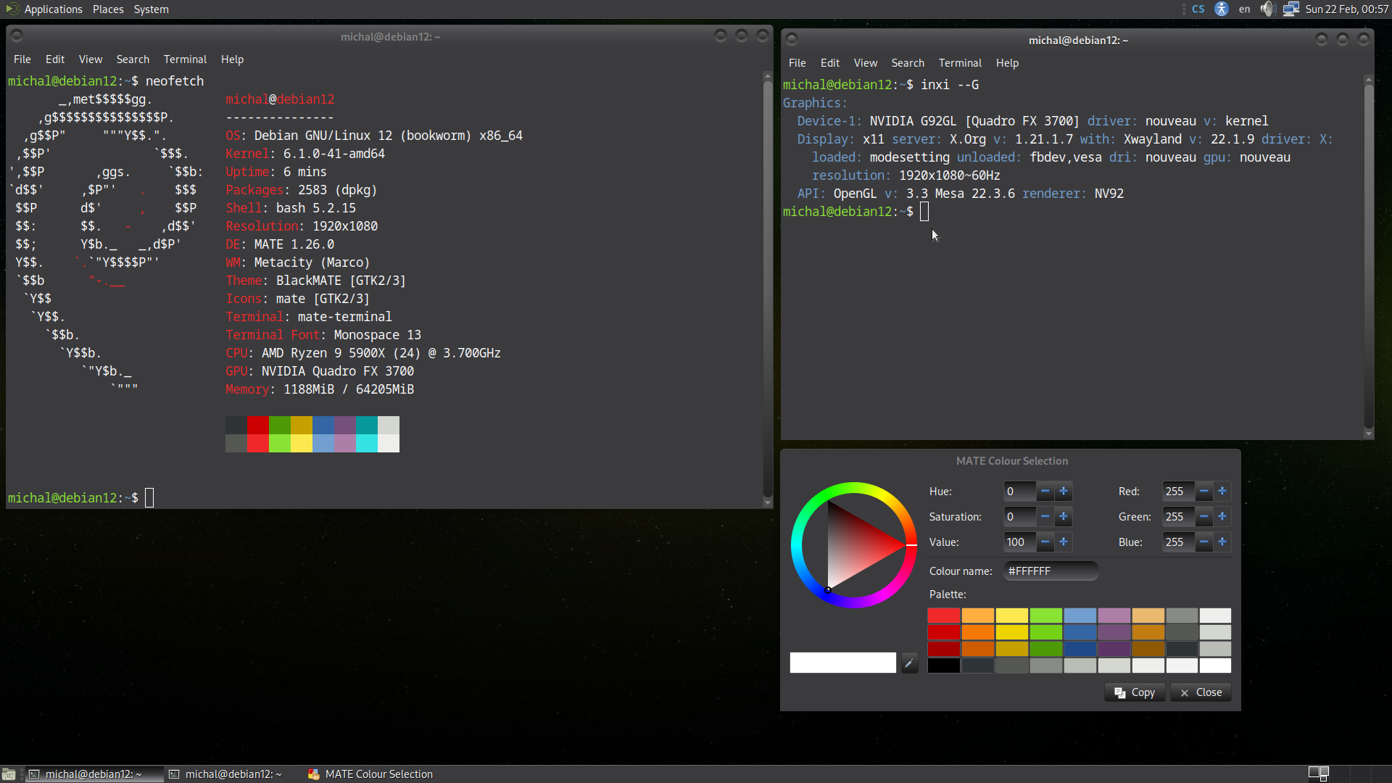This screenshot has height=783, width=1392.
Task: Open Search menu in inxi terminal window
Action: tap(908, 63)
